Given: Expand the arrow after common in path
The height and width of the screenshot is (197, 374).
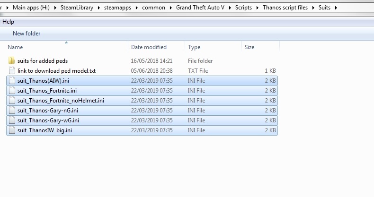Looking at the screenshot, I should click(x=171, y=8).
